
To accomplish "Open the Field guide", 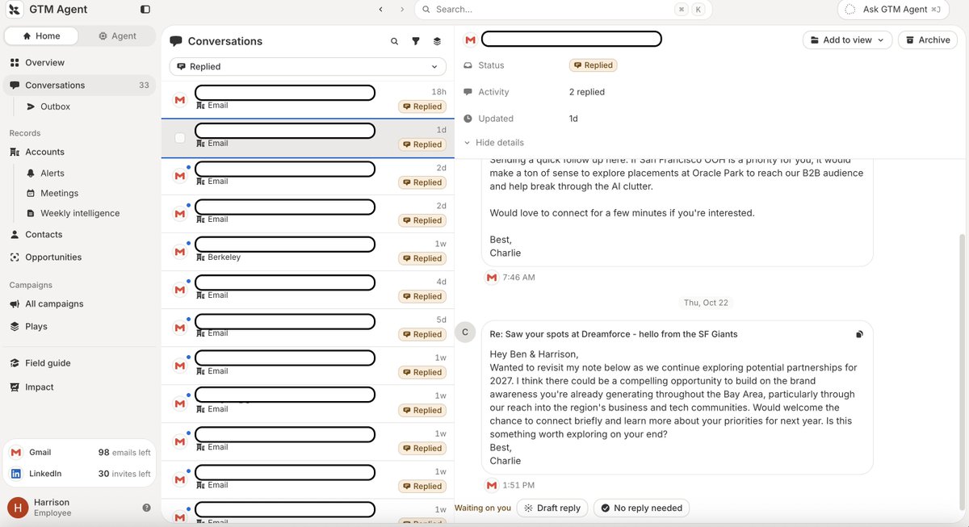I will pyautogui.click(x=80, y=363).
